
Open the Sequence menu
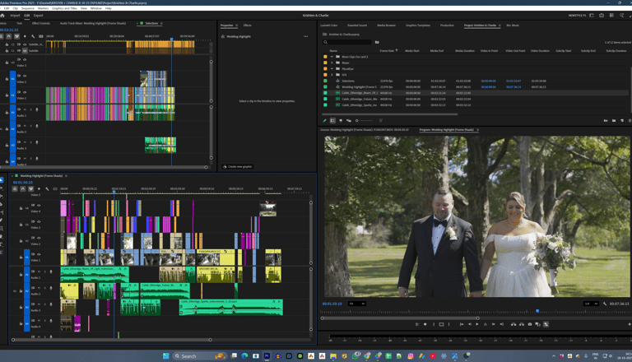(x=30, y=8)
